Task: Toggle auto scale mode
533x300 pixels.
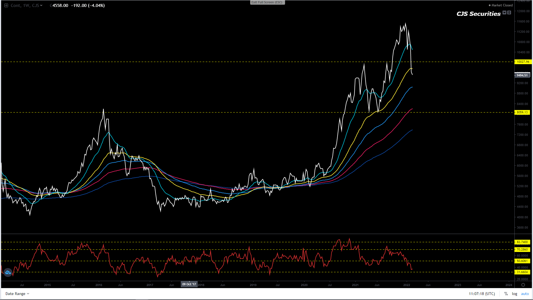Action: pos(525,294)
